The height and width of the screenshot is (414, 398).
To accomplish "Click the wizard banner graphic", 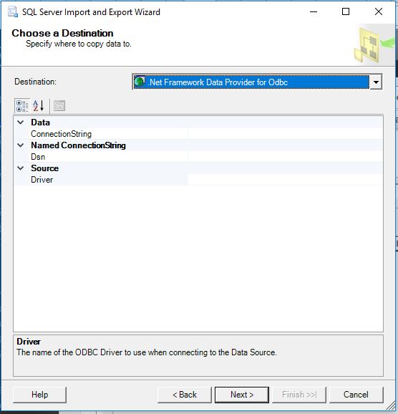I will coord(374,44).
